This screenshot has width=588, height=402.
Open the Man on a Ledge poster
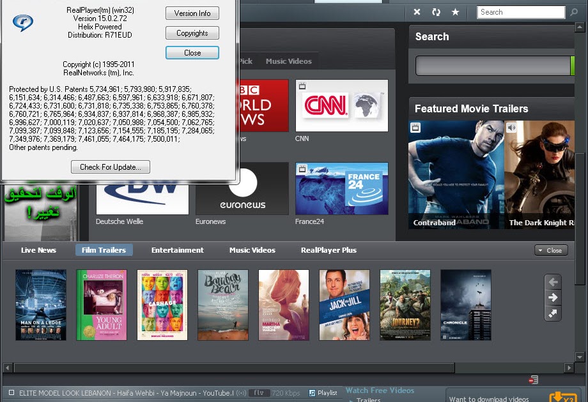[x=41, y=305]
